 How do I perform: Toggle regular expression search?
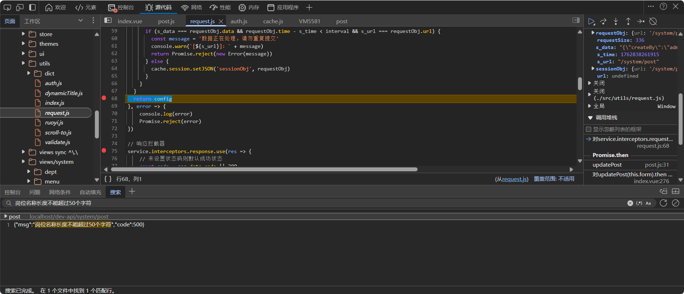point(639,203)
